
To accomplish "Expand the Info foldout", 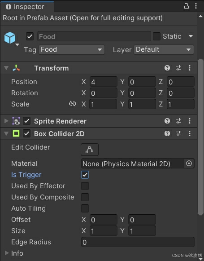I will 7,253.
